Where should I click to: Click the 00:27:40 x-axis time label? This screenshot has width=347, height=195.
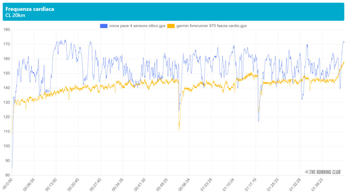tap(96, 185)
